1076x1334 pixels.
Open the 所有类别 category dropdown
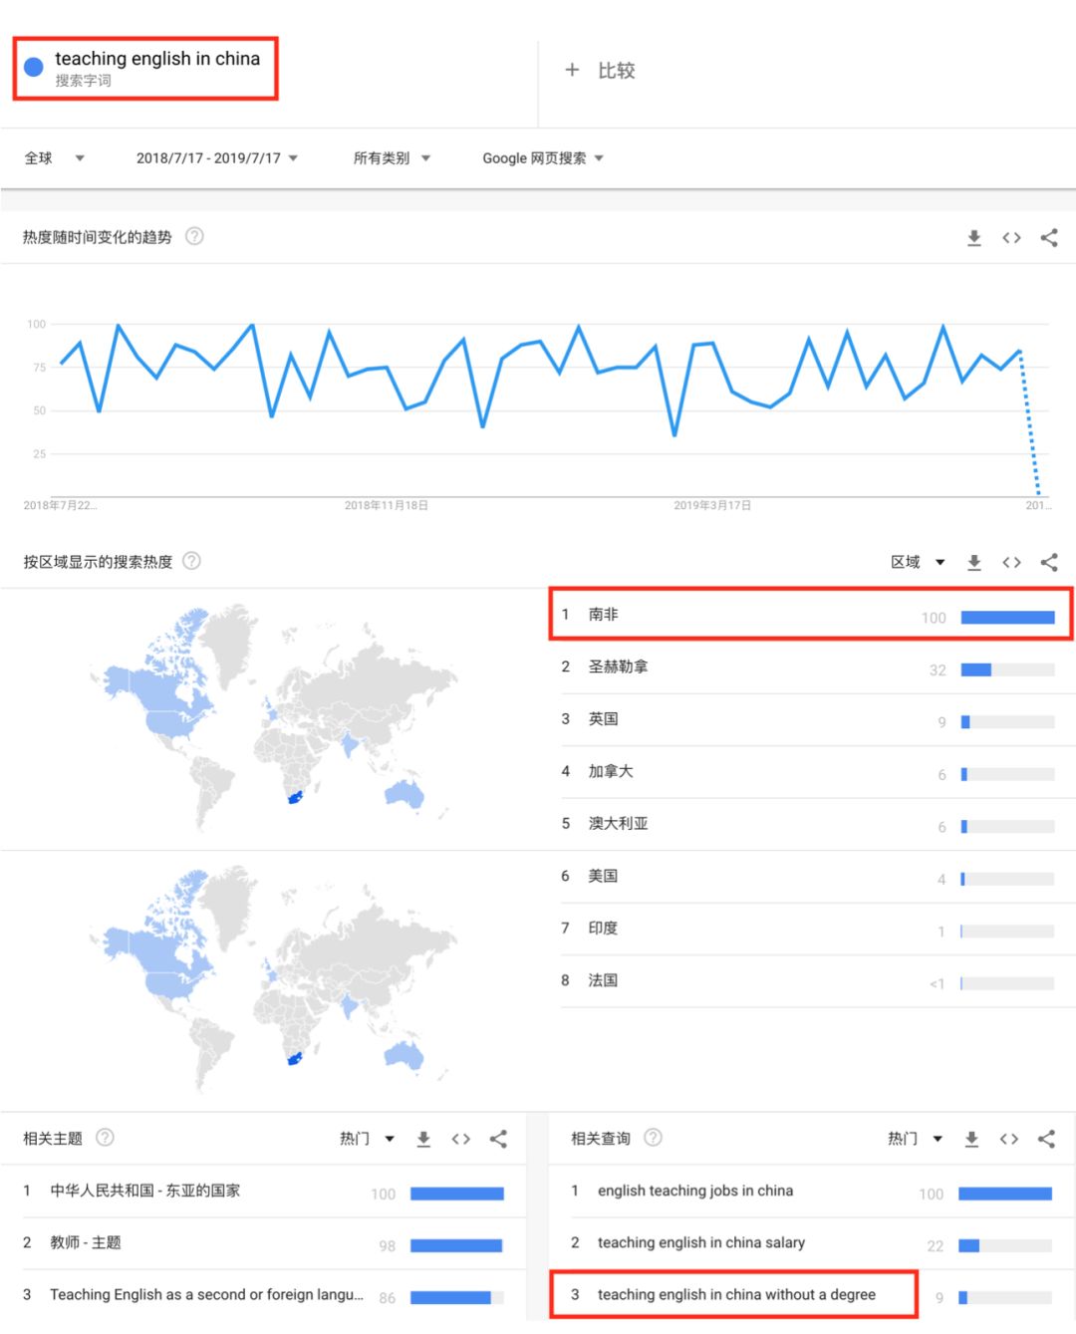click(x=393, y=157)
